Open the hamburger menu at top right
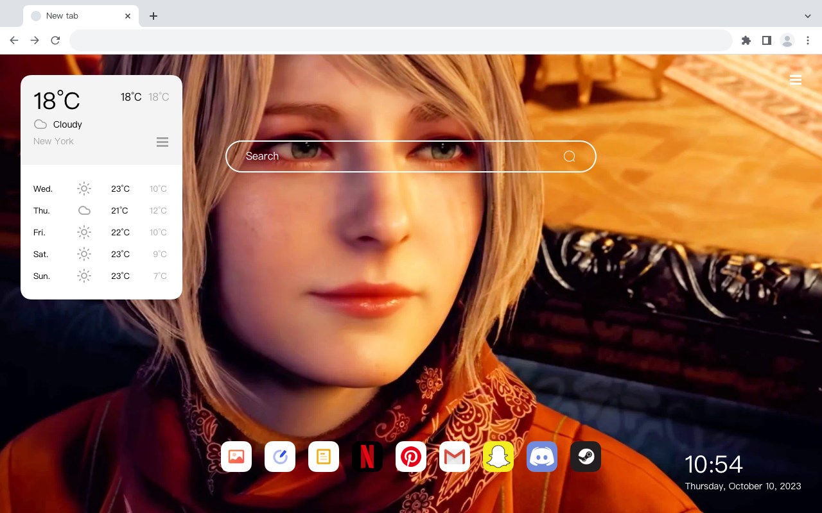The width and height of the screenshot is (822, 513). [796, 80]
